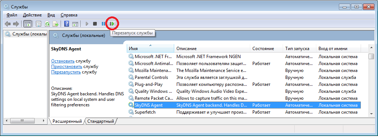378x137 pixels.
Task: Click 'Работает' status in Superfetch row
Action: (x=261, y=112)
